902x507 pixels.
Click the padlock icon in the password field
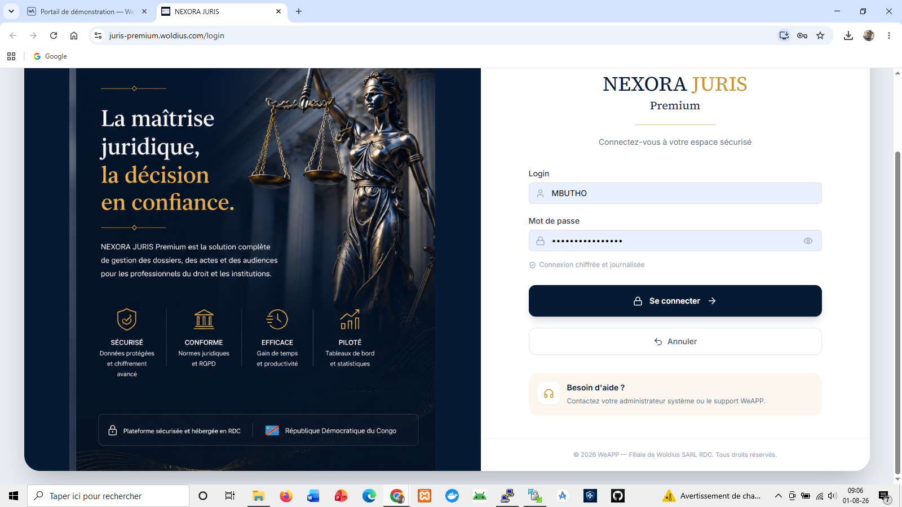pos(540,241)
